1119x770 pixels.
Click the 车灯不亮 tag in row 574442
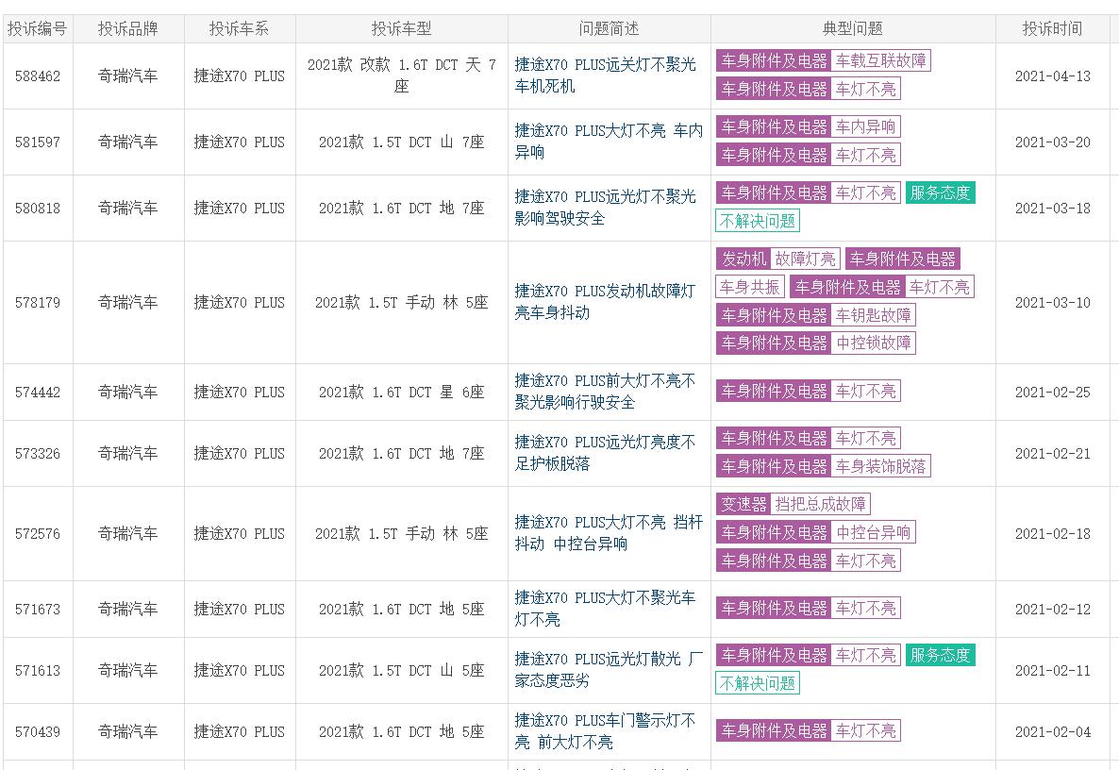(x=865, y=391)
